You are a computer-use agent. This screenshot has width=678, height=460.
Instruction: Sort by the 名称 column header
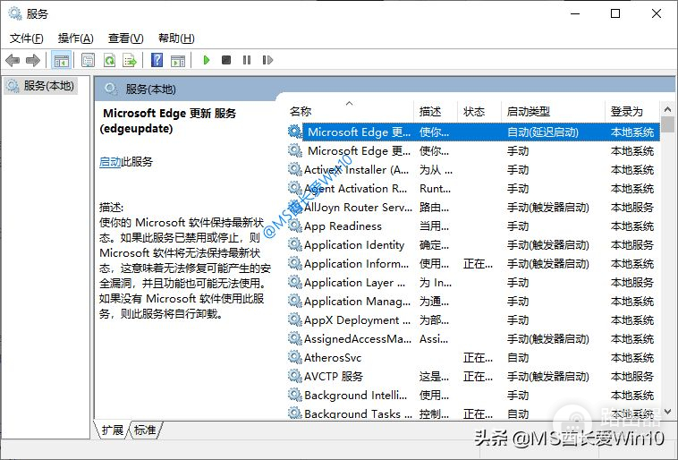pyautogui.click(x=350, y=112)
